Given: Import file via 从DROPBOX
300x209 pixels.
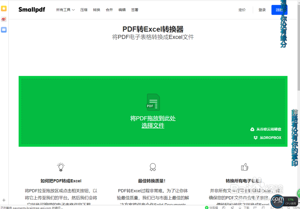Looking at the screenshot, I should pos(268,138).
